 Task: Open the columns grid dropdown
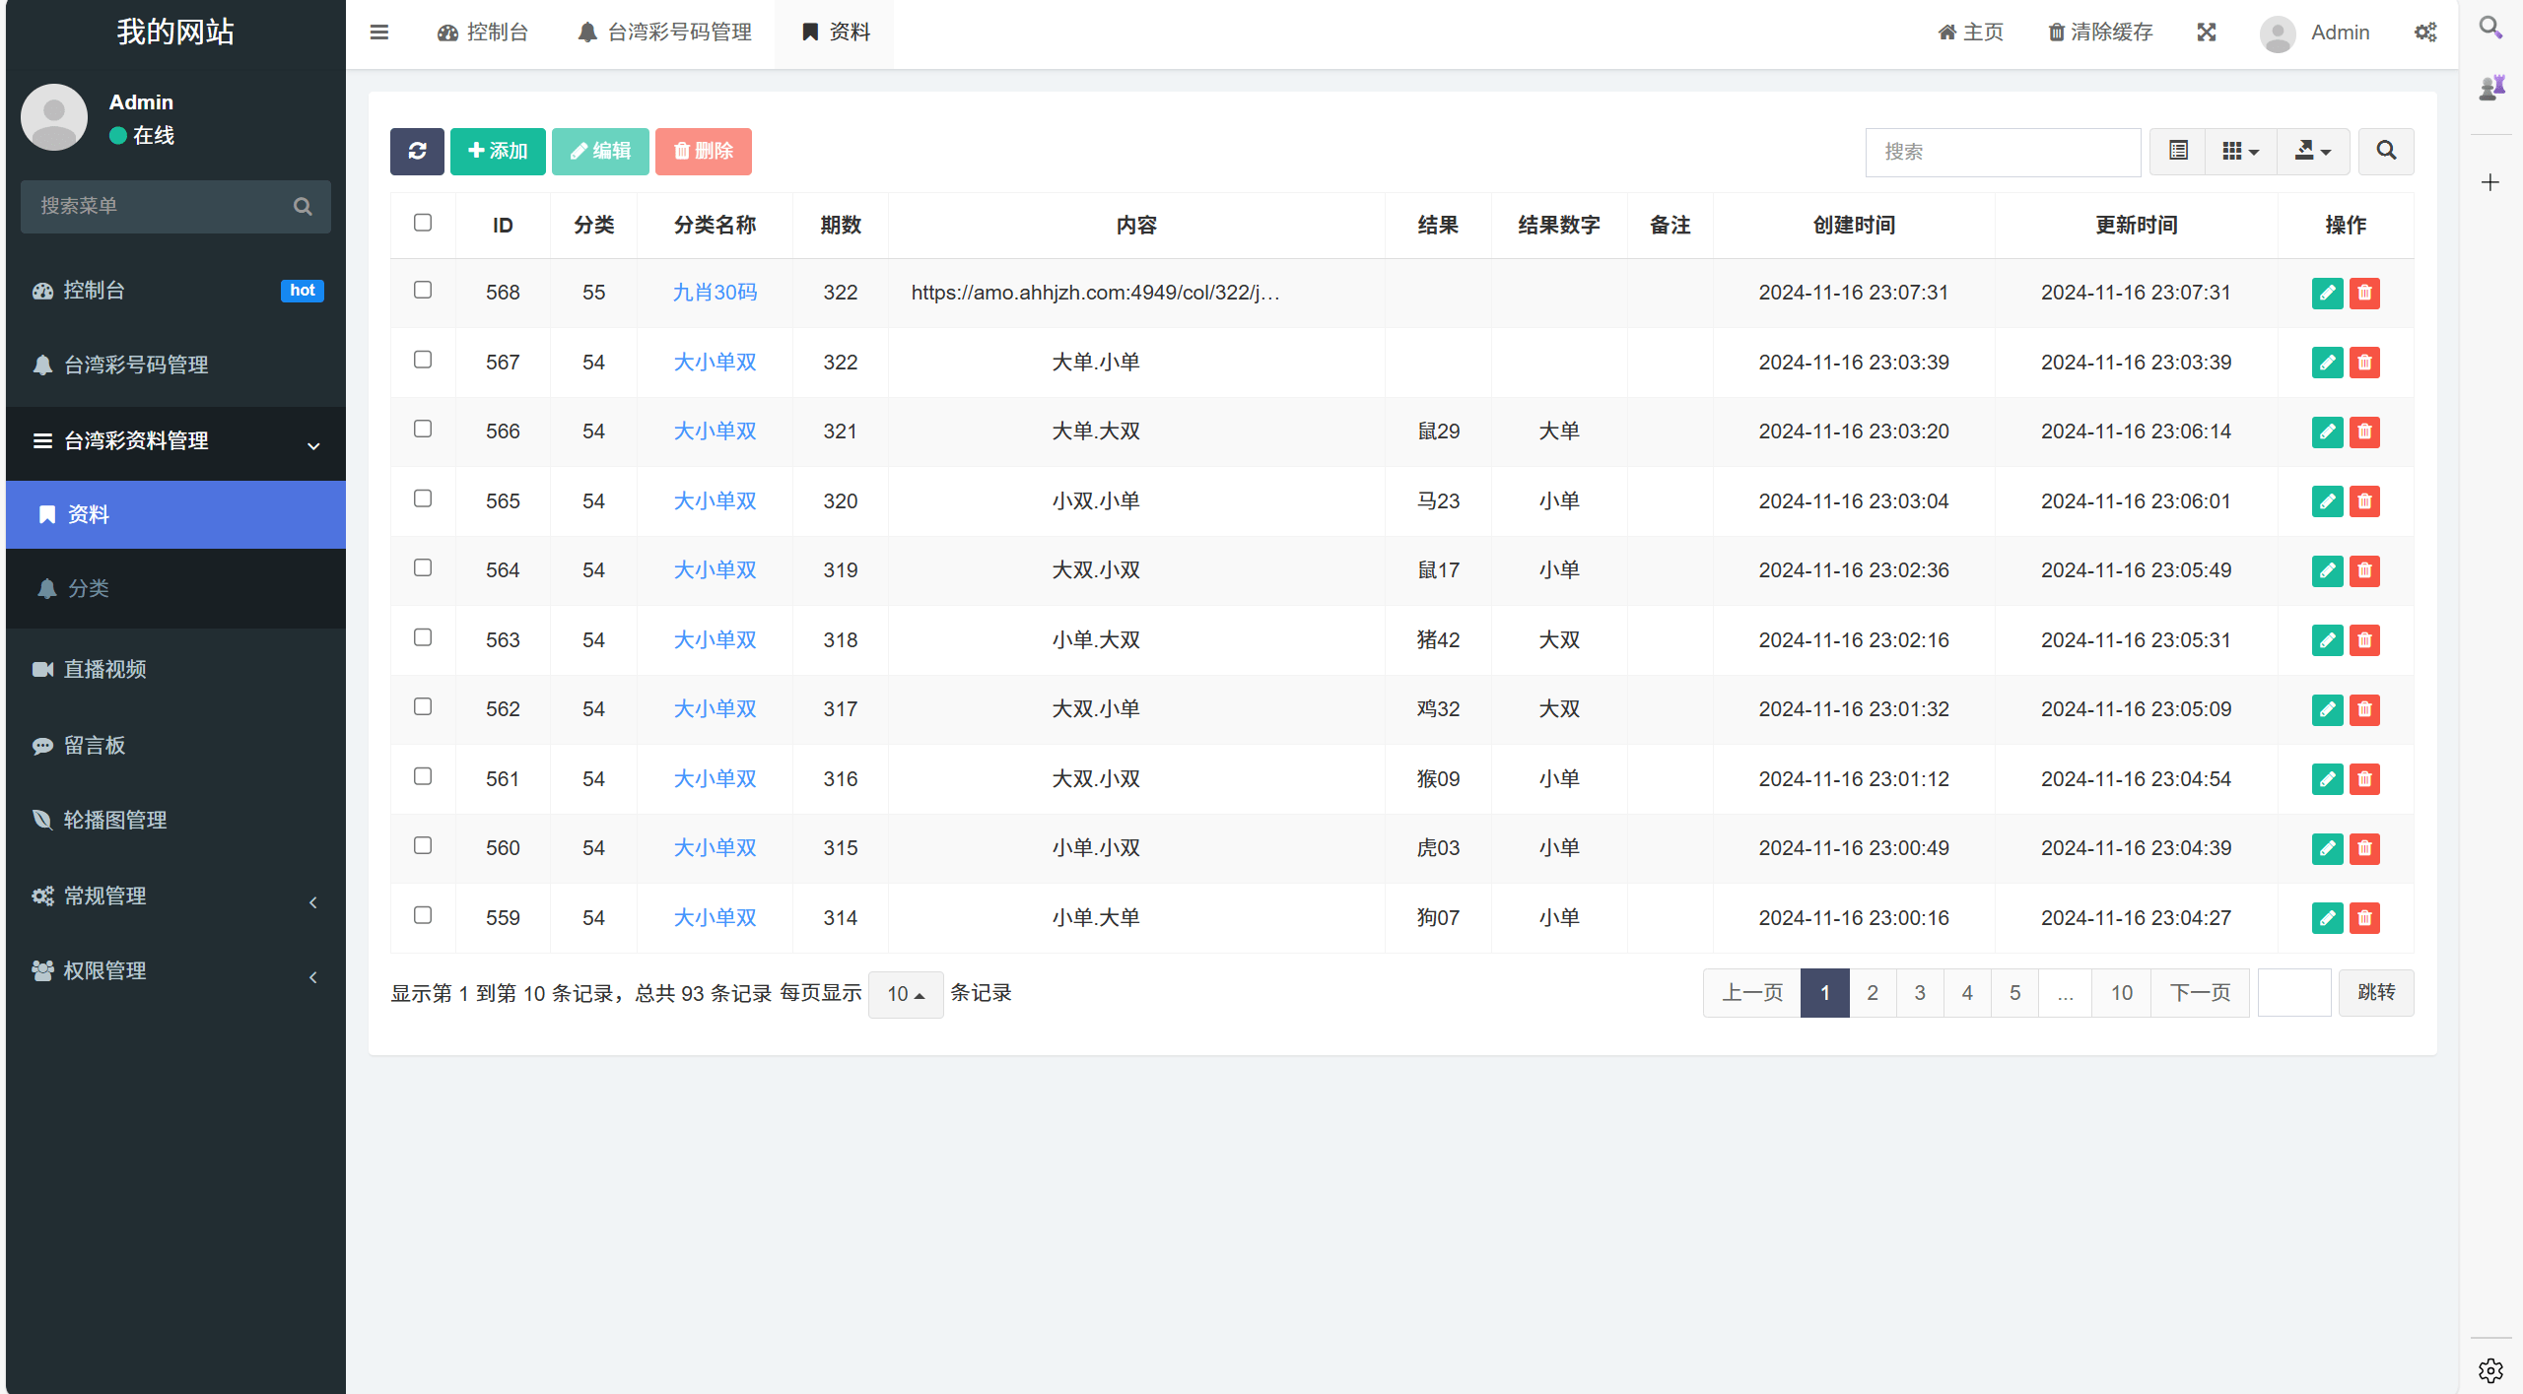[x=2240, y=151]
